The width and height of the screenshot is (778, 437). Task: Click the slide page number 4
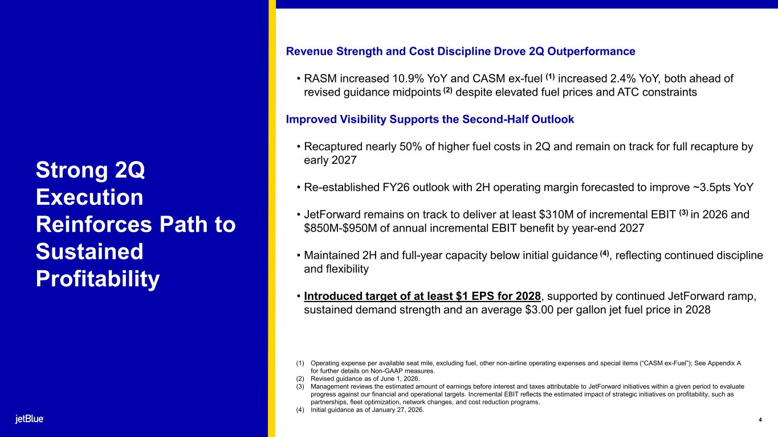pos(760,420)
